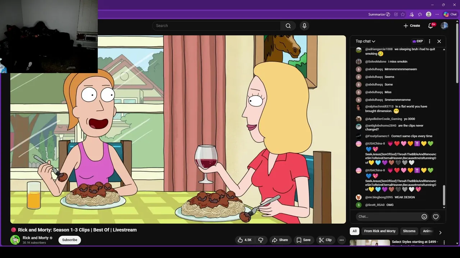
Task: Click the video player to pause
Action: [x=178, y=129]
